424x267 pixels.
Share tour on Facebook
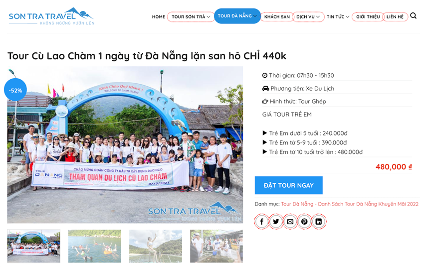pos(262,222)
